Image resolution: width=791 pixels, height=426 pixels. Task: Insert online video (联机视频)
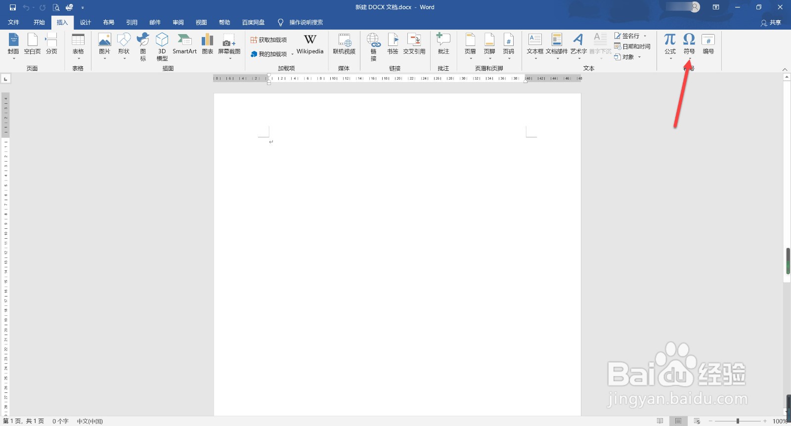coord(344,44)
